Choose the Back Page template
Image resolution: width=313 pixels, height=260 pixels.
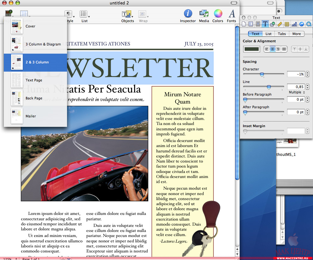(35, 98)
